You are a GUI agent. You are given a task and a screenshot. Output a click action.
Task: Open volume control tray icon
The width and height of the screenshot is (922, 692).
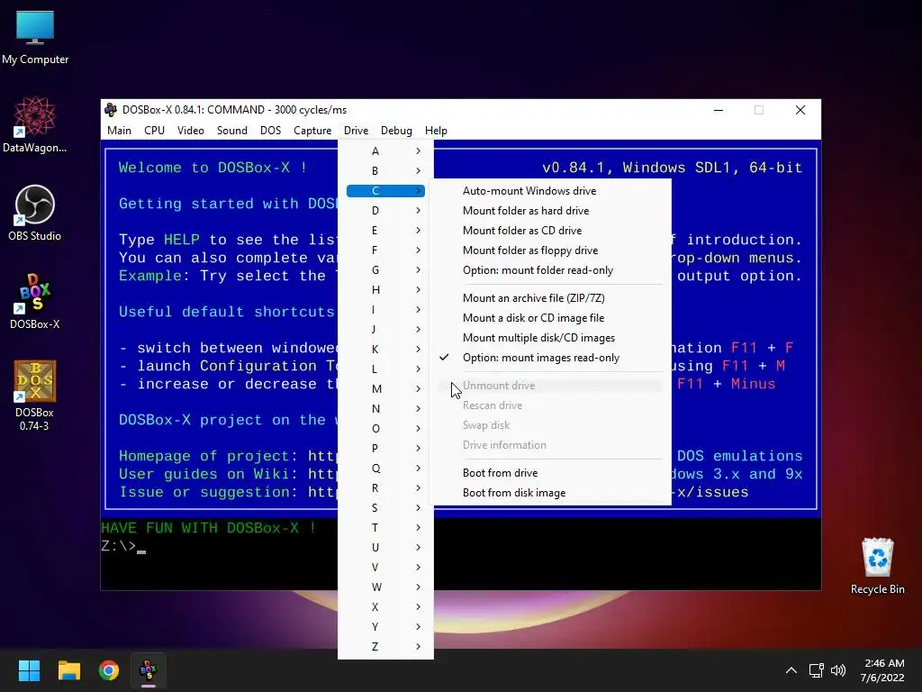coord(838,670)
